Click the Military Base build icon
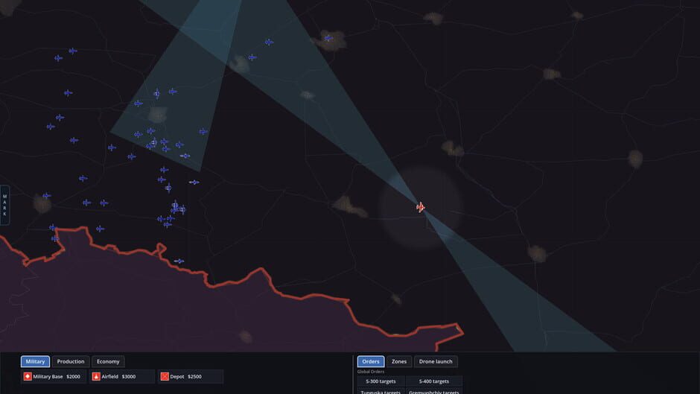This screenshot has width=700, height=394. 28,377
